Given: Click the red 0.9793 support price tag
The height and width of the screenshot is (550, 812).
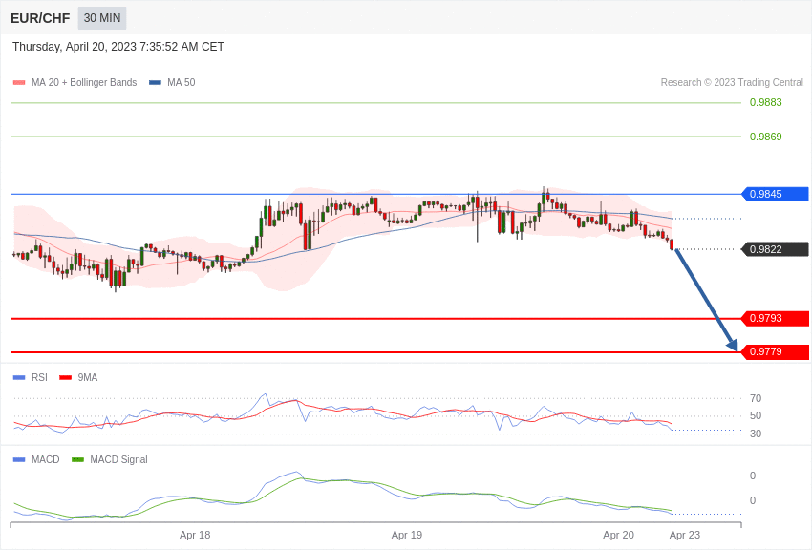Looking at the screenshot, I should 776,318.
